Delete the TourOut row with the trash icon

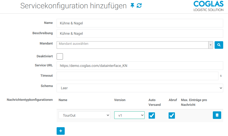coord(217,115)
